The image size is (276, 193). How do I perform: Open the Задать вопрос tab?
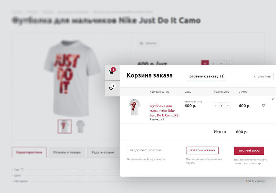point(103,152)
